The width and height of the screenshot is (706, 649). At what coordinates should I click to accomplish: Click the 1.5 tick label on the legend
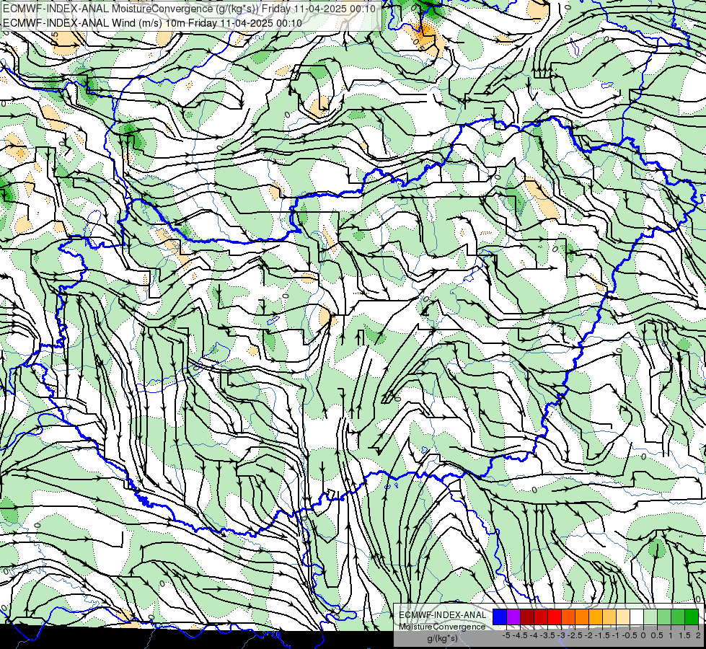pos(684,635)
